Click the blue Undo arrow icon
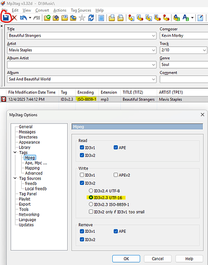 click(x=23, y=17)
